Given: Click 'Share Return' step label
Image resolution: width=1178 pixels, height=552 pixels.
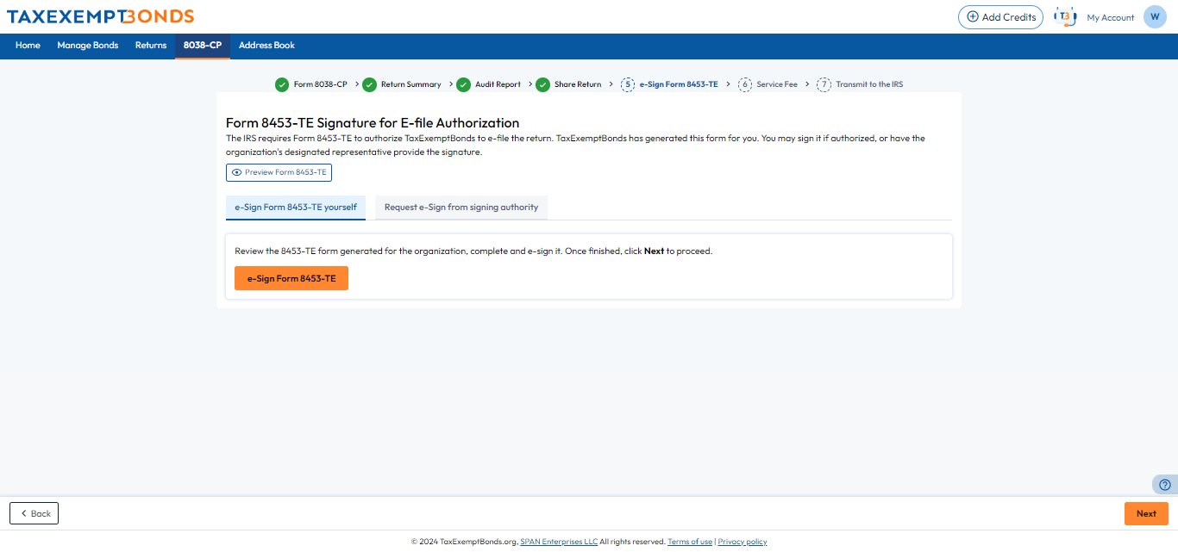Looking at the screenshot, I should [578, 84].
